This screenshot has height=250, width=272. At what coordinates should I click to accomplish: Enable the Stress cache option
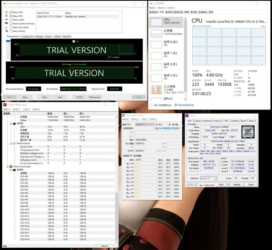(11, 20)
